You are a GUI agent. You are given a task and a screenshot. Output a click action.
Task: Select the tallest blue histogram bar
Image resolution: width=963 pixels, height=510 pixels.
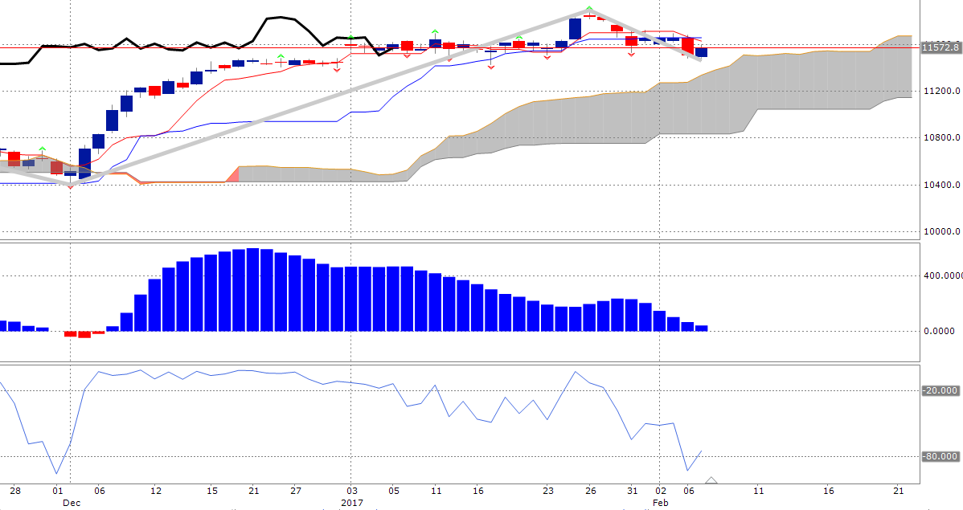253,289
